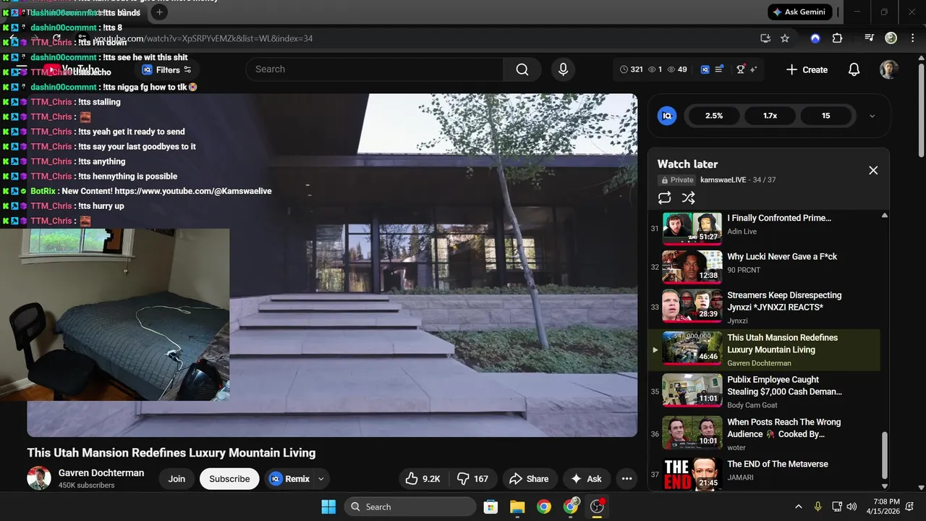Open the Remix dropdown arrow
Screen dimensions: 926x521
click(x=321, y=478)
